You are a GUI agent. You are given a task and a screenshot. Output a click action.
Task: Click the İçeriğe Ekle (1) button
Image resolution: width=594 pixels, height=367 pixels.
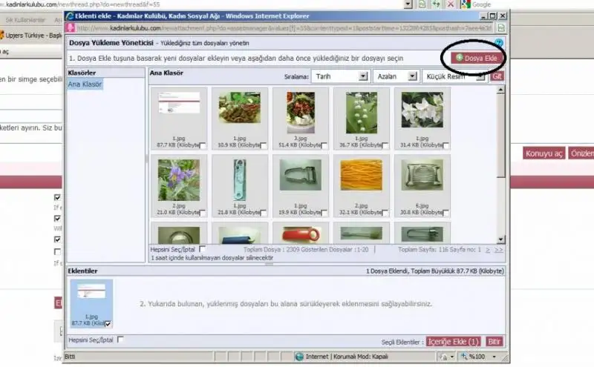454,342
